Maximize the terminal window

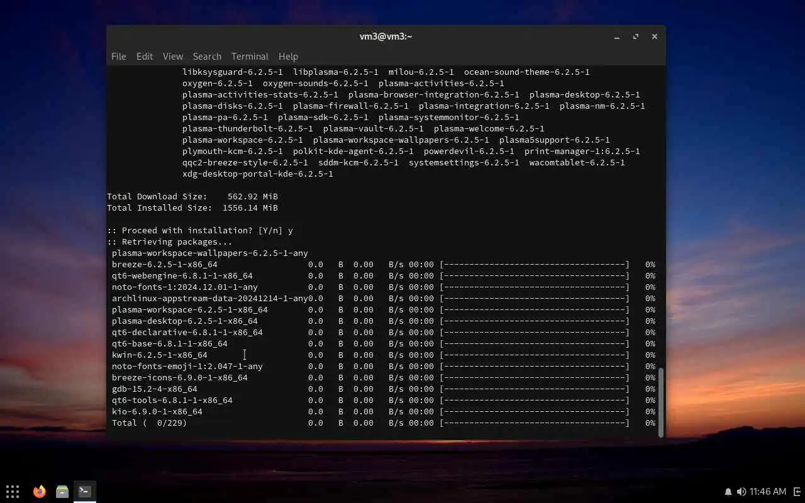coord(636,36)
